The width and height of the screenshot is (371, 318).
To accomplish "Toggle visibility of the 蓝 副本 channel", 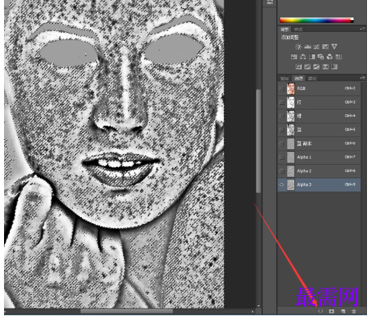I will 282,143.
